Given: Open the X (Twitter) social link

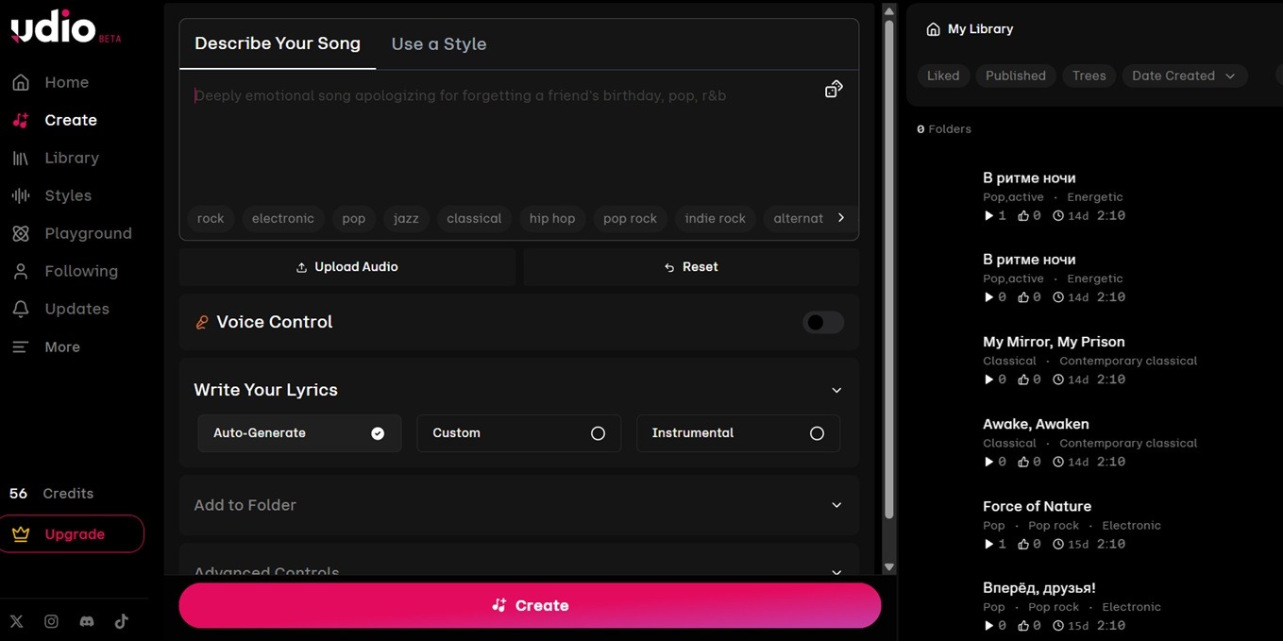Looking at the screenshot, I should [17, 621].
